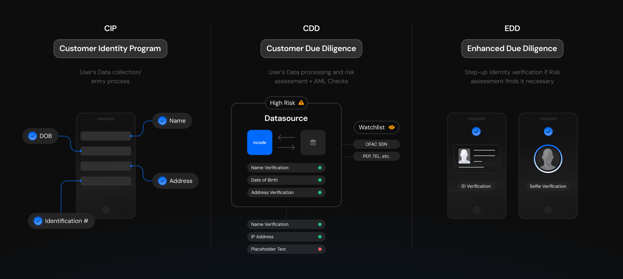
Task: Click the first input field on CIP phone
Action: pos(106,136)
